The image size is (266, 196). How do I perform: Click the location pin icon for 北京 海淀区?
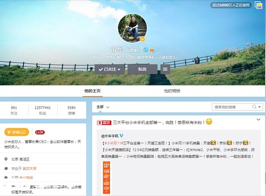click(x=6, y=159)
